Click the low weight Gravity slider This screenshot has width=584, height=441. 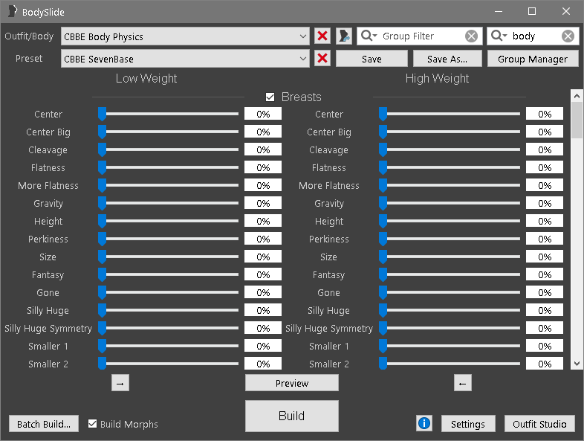tap(169, 203)
